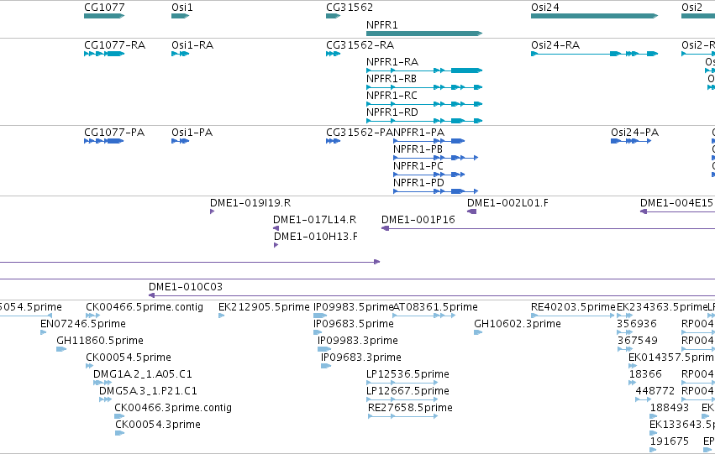Screen dimensions: 715x454
Task: Select the 188493 EST label
Action: click(670, 409)
